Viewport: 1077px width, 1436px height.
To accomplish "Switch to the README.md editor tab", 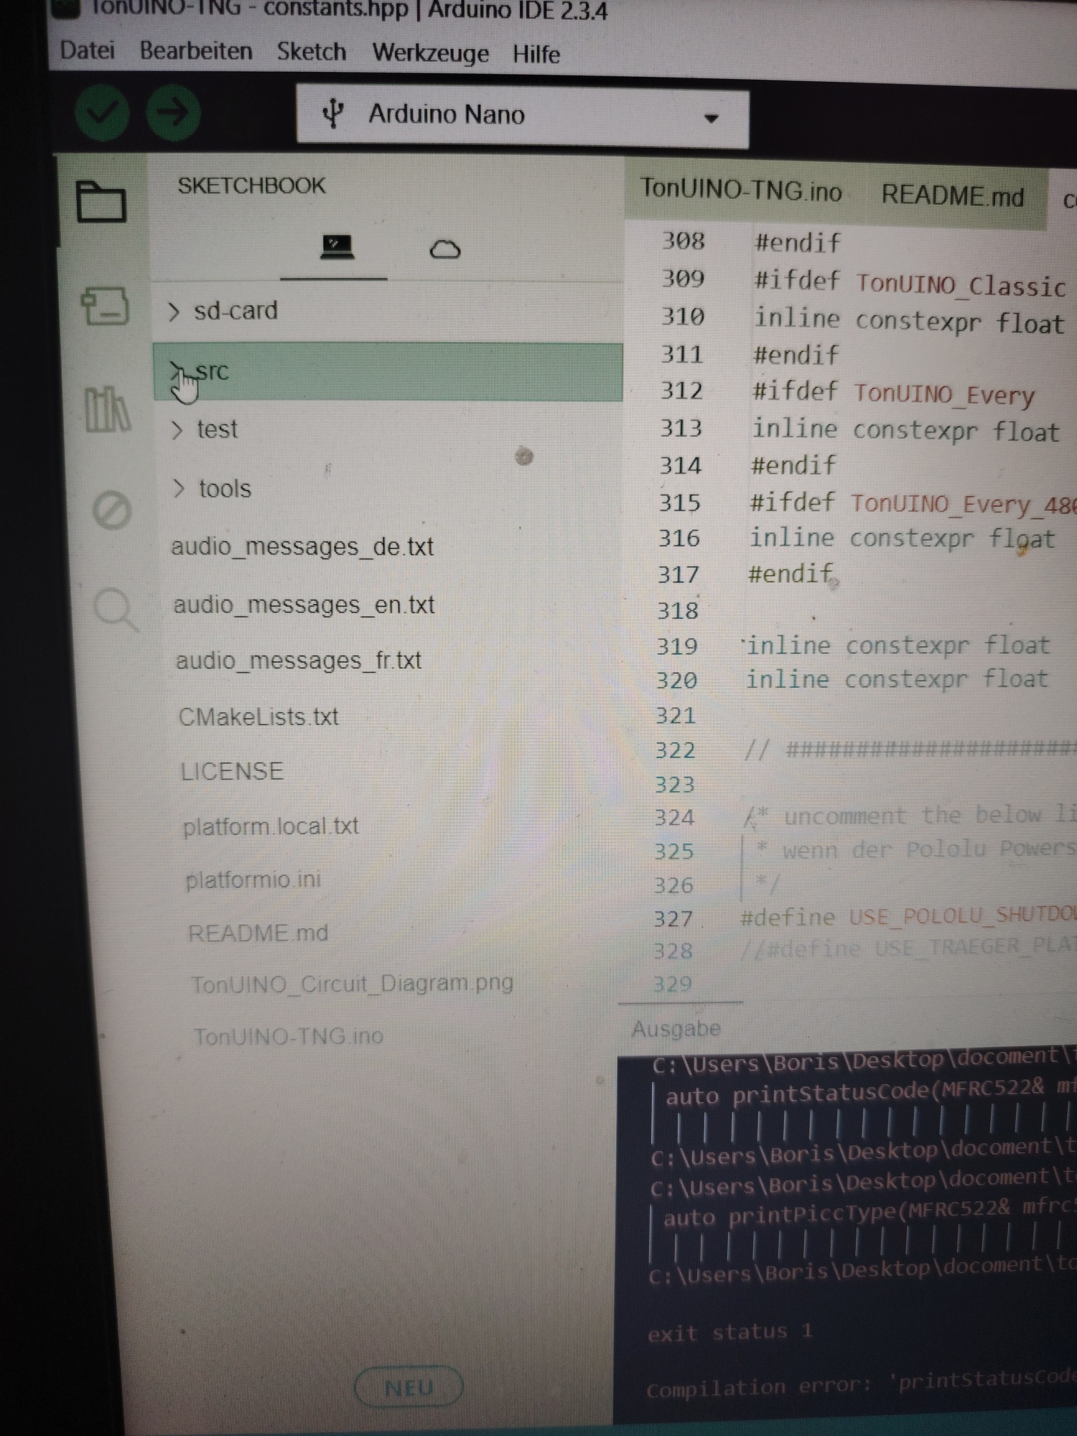I will tap(952, 196).
